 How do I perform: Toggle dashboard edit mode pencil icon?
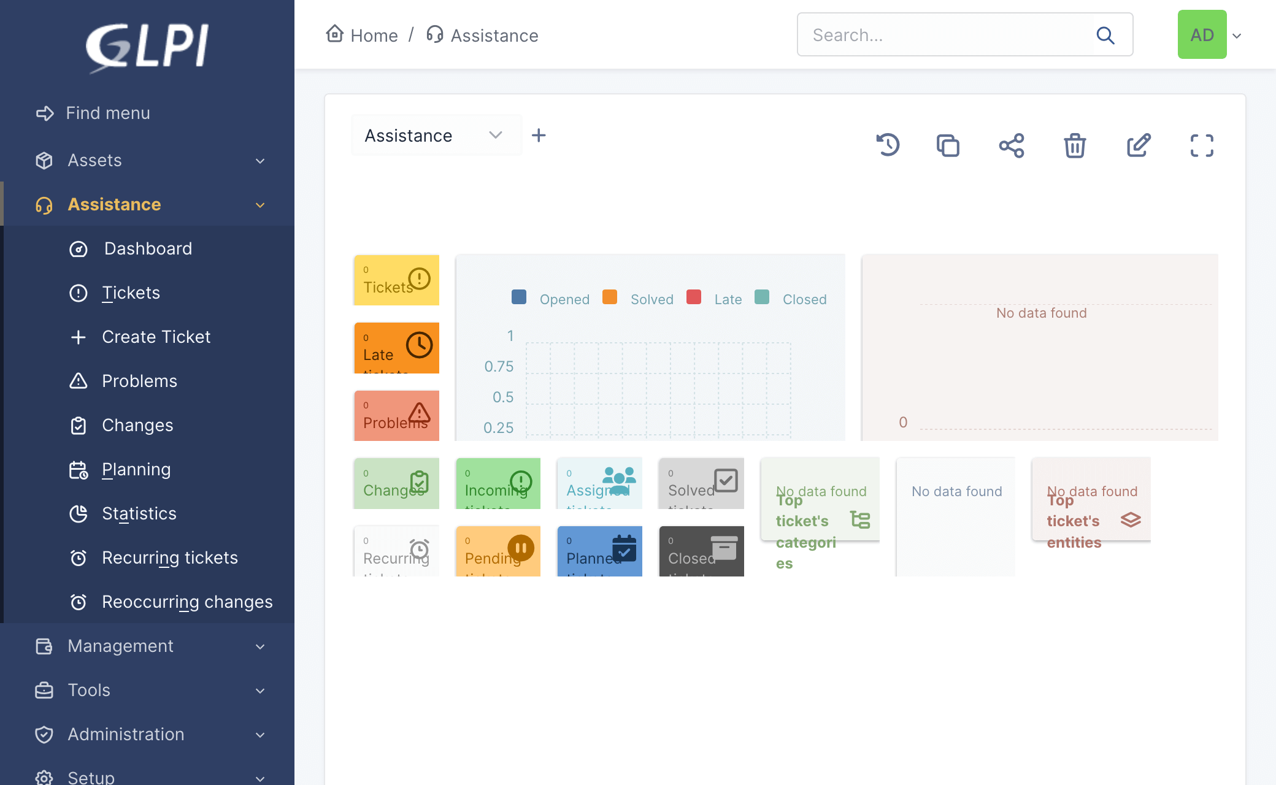point(1139,145)
